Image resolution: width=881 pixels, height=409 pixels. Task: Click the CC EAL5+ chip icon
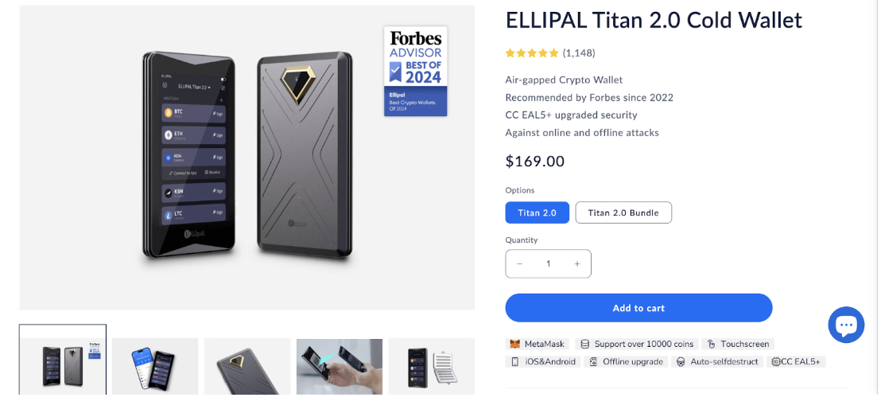coord(776,362)
